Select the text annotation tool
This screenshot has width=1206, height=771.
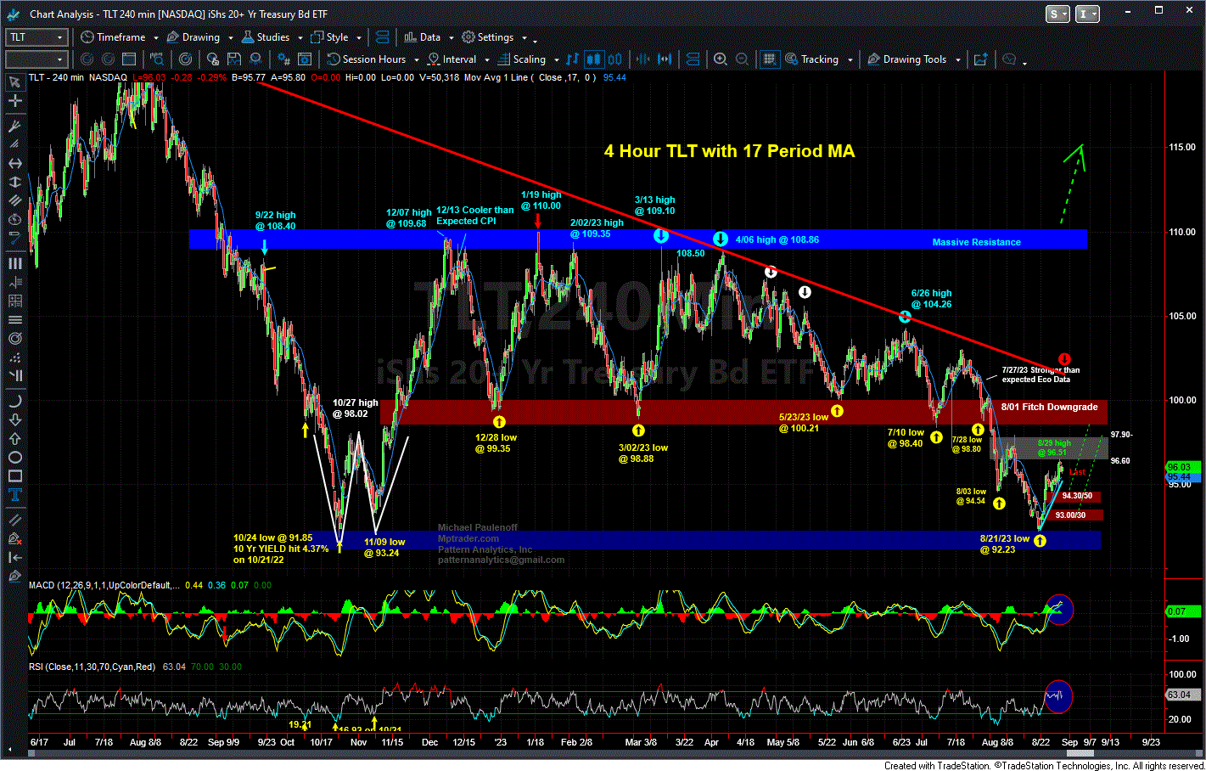point(14,495)
